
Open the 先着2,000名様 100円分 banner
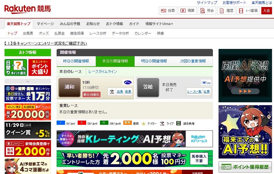135,159
